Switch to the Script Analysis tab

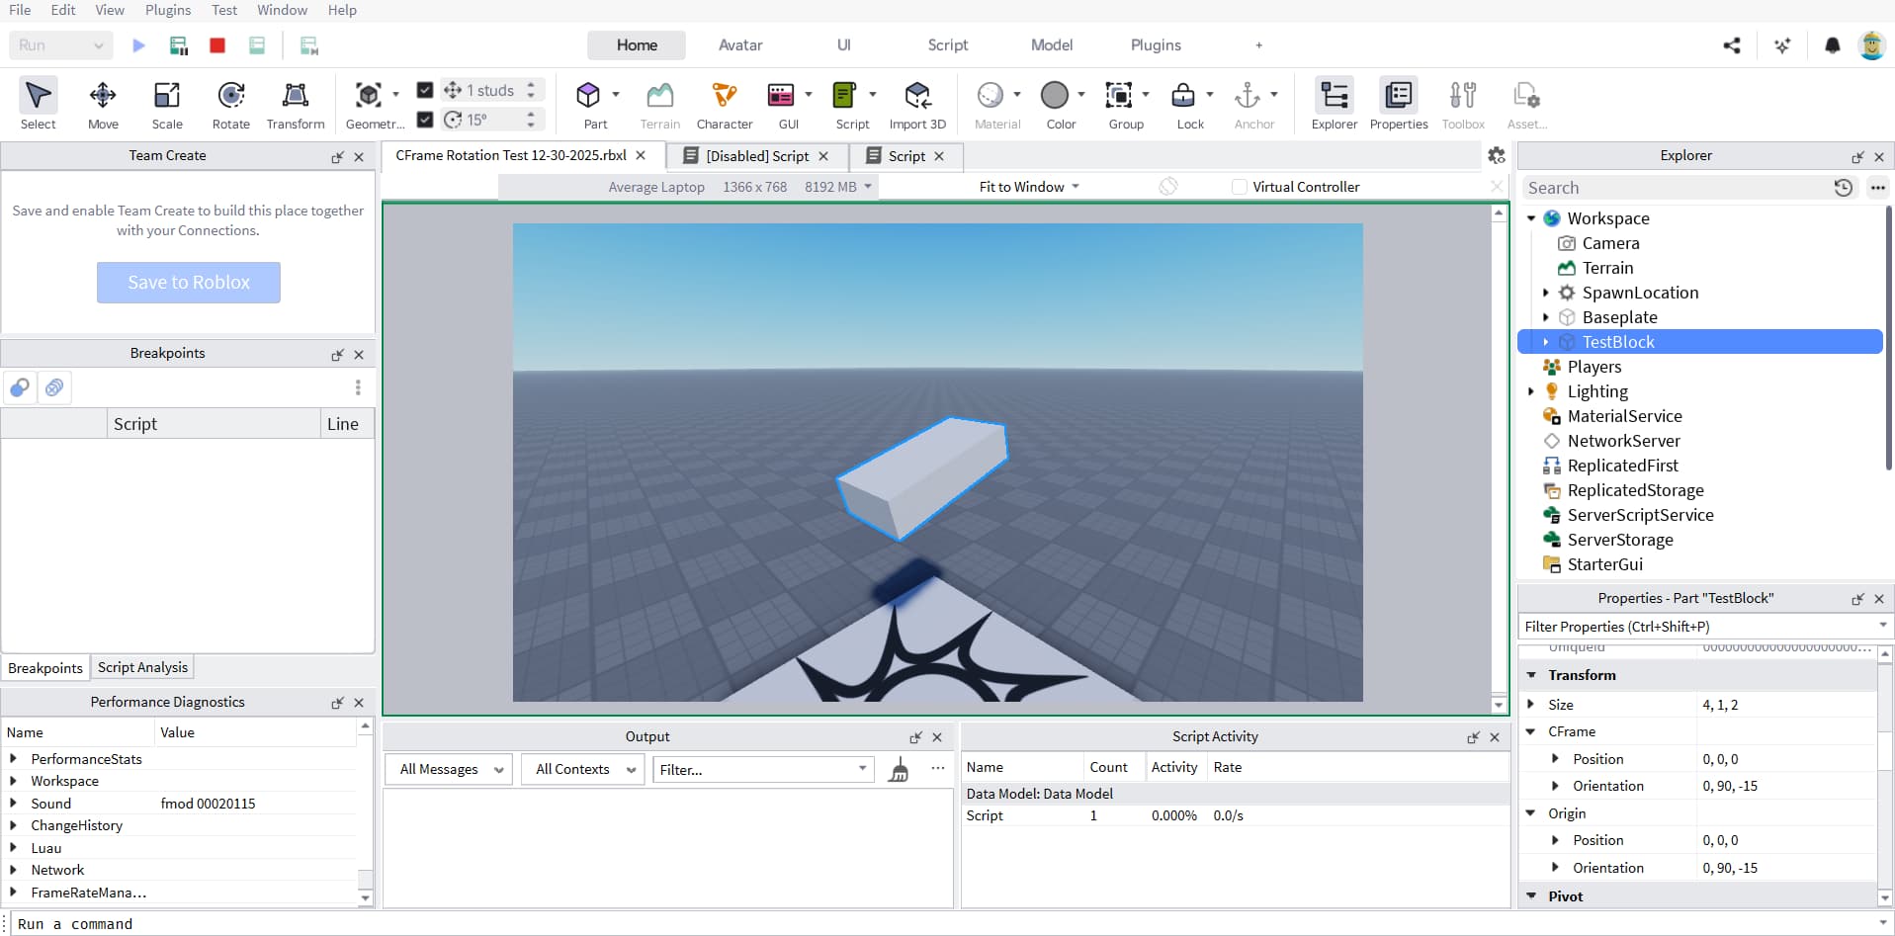tap(141, 667)
